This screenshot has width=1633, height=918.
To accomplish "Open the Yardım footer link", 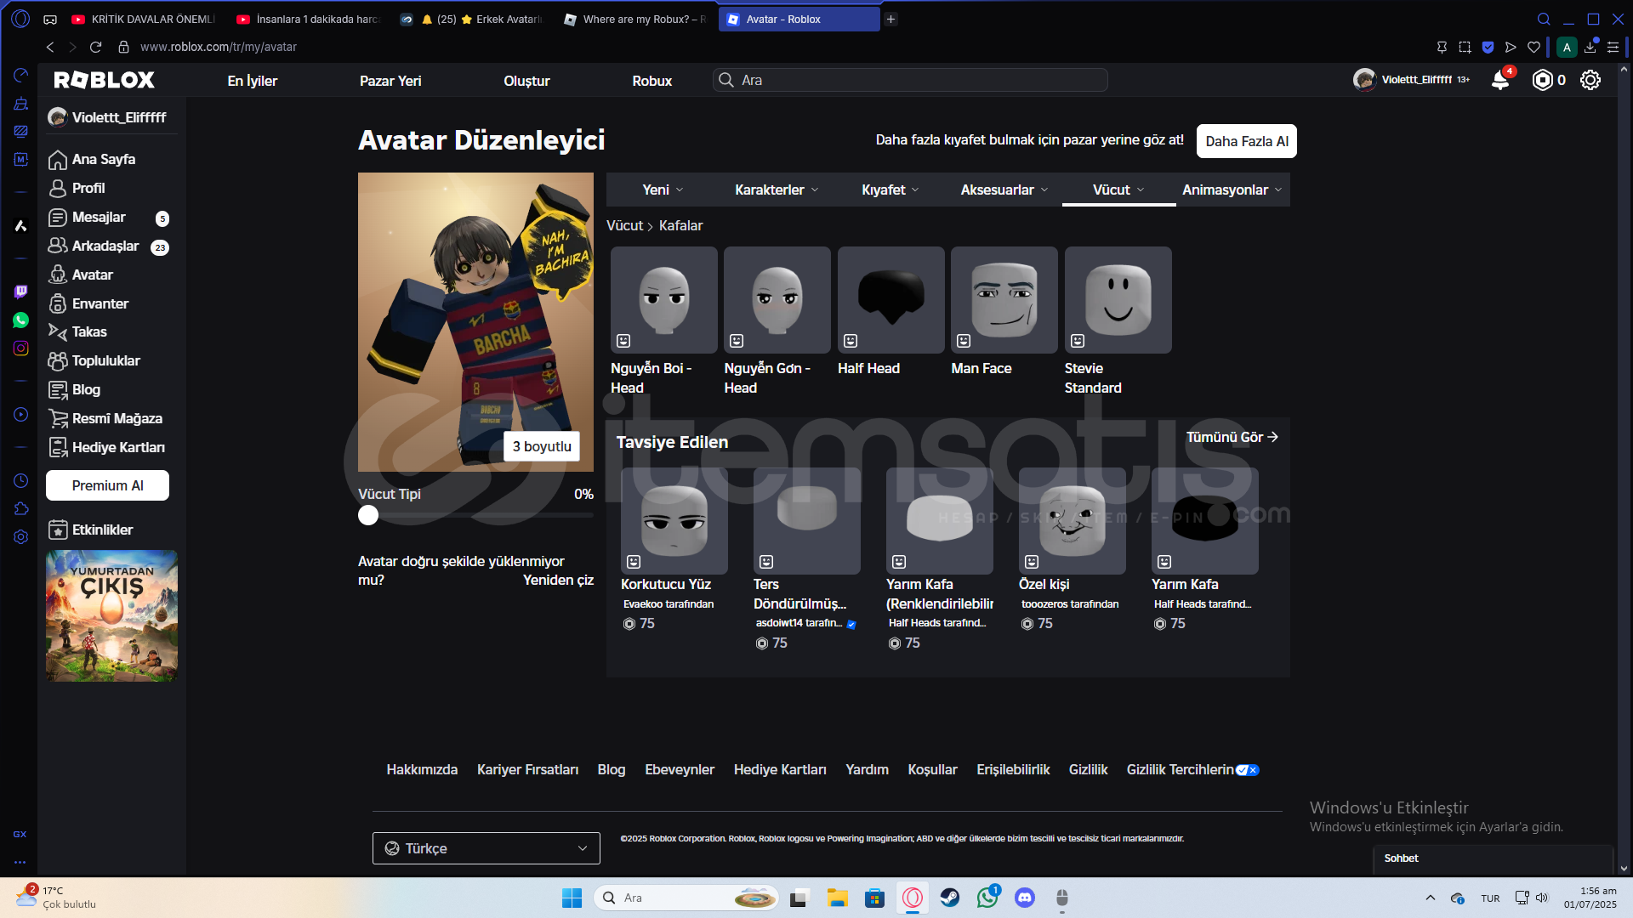I will click(x=867, y=769).
